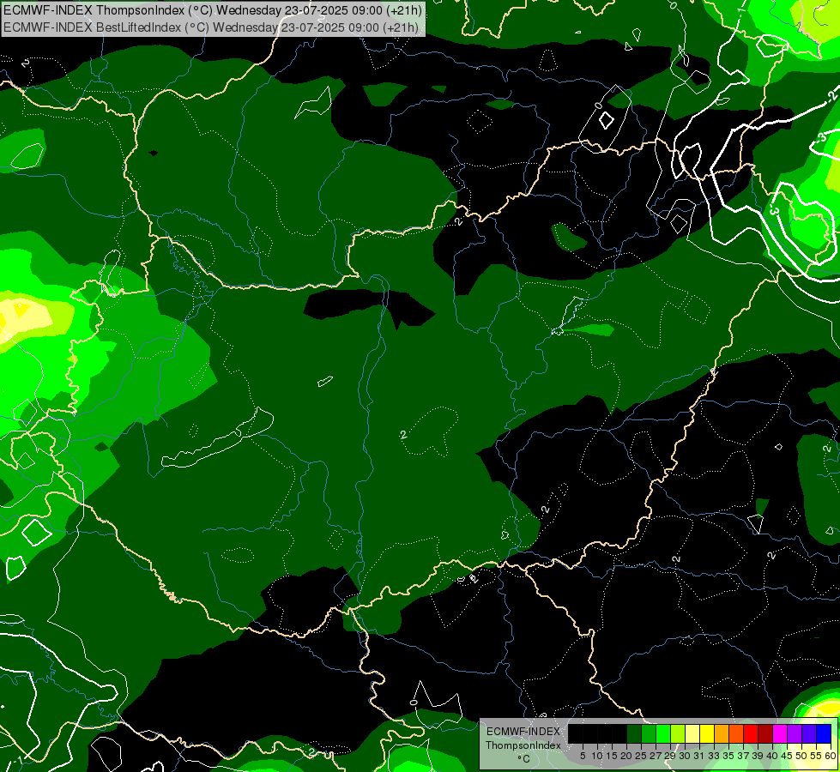Image resolution: width=840 pixels, height=772 pixels.
Task: Click the legend value 35
Action: click(x=728, y=756)
